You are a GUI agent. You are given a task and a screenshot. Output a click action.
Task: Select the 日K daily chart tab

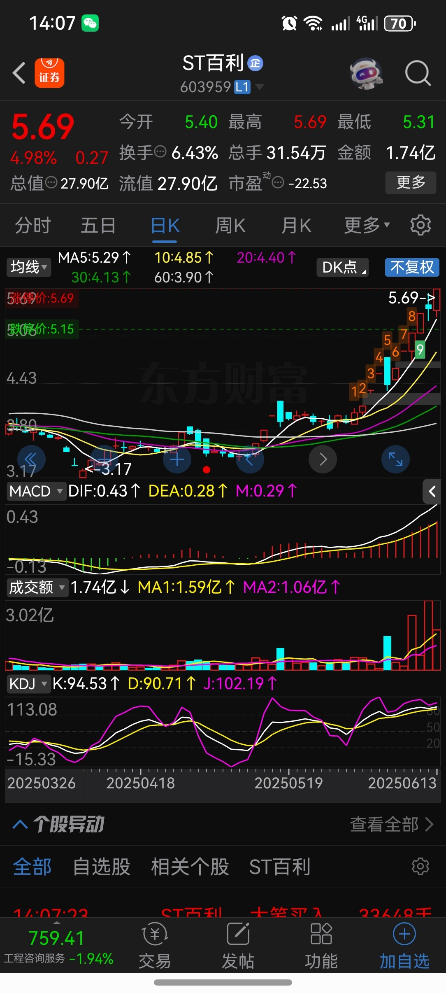(x=165, y=225)
